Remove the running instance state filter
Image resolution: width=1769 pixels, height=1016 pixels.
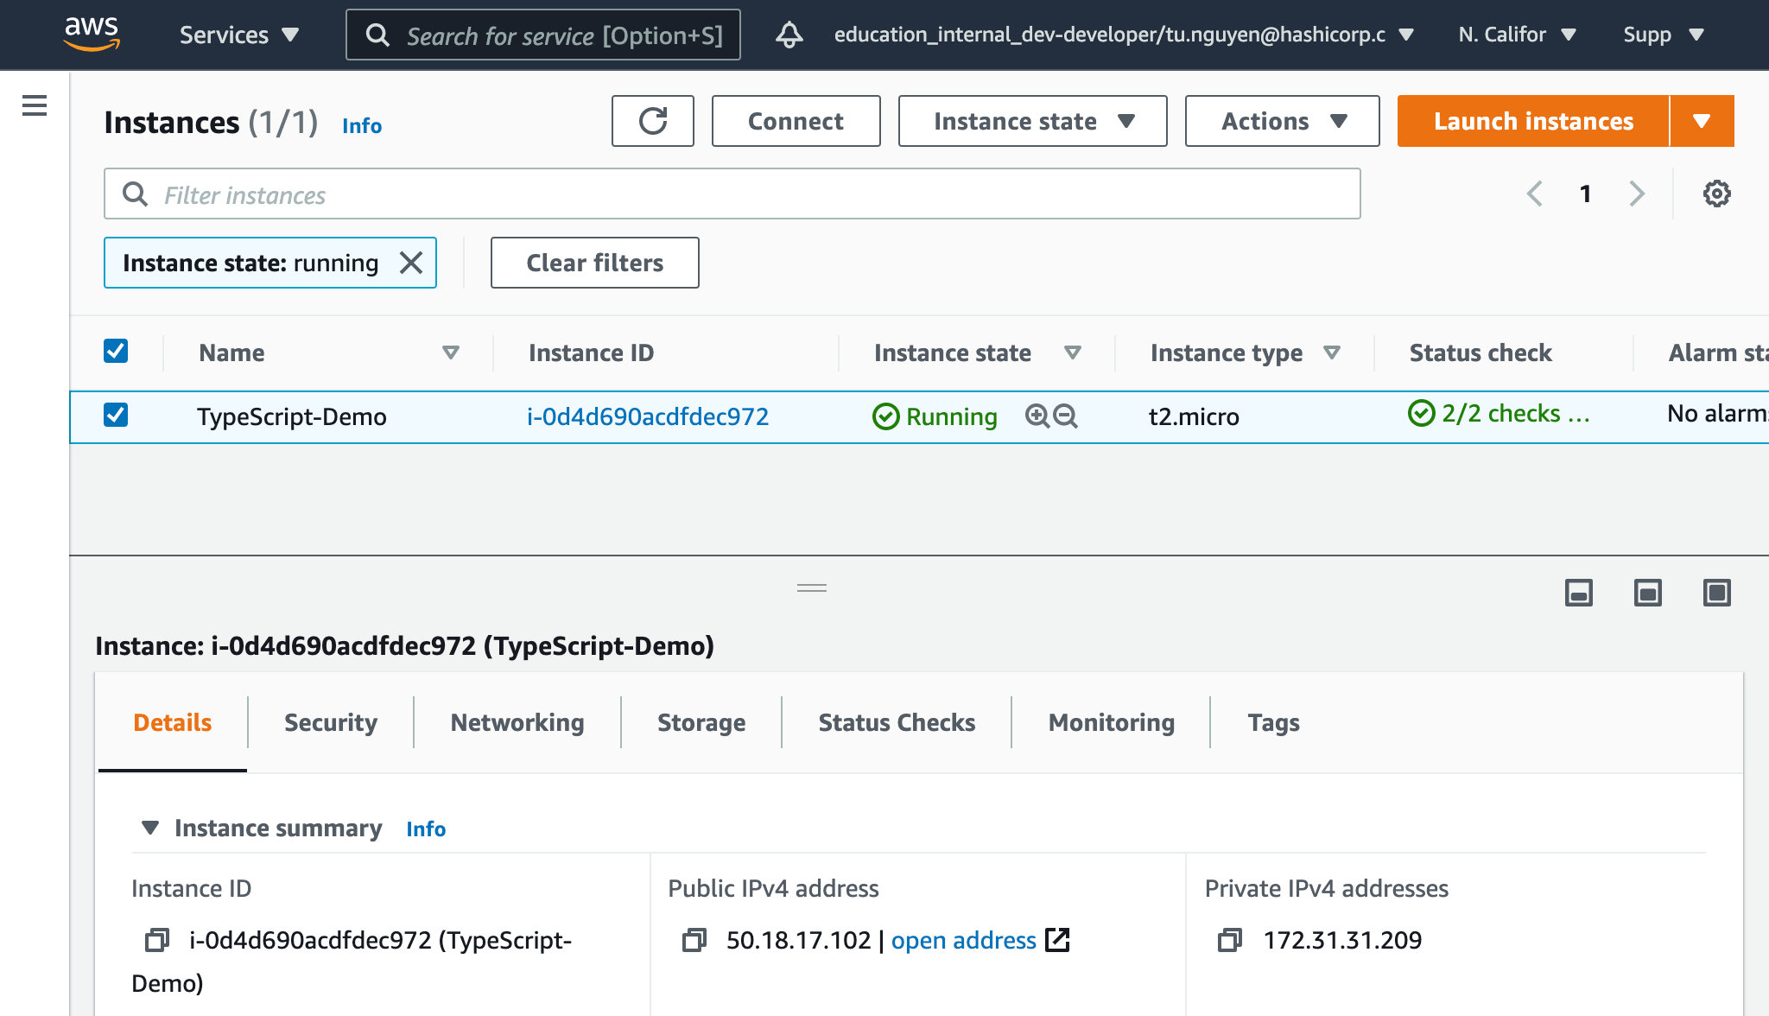(x=412, y=263)
